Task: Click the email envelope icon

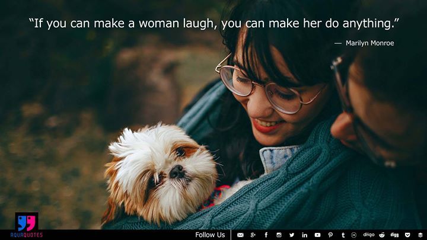Action: pos(240,235)
